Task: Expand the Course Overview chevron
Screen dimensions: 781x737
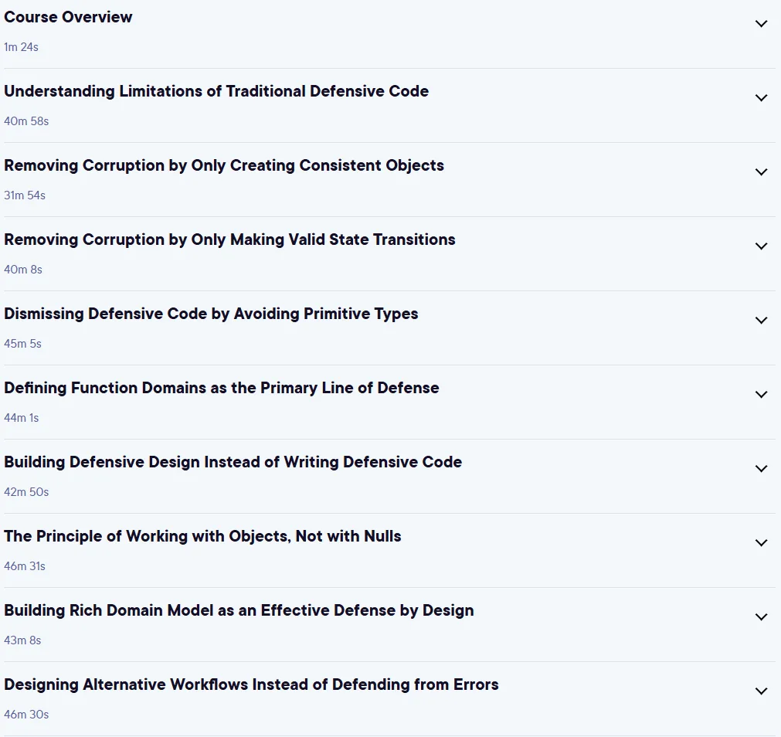Action: coord(761,23)
